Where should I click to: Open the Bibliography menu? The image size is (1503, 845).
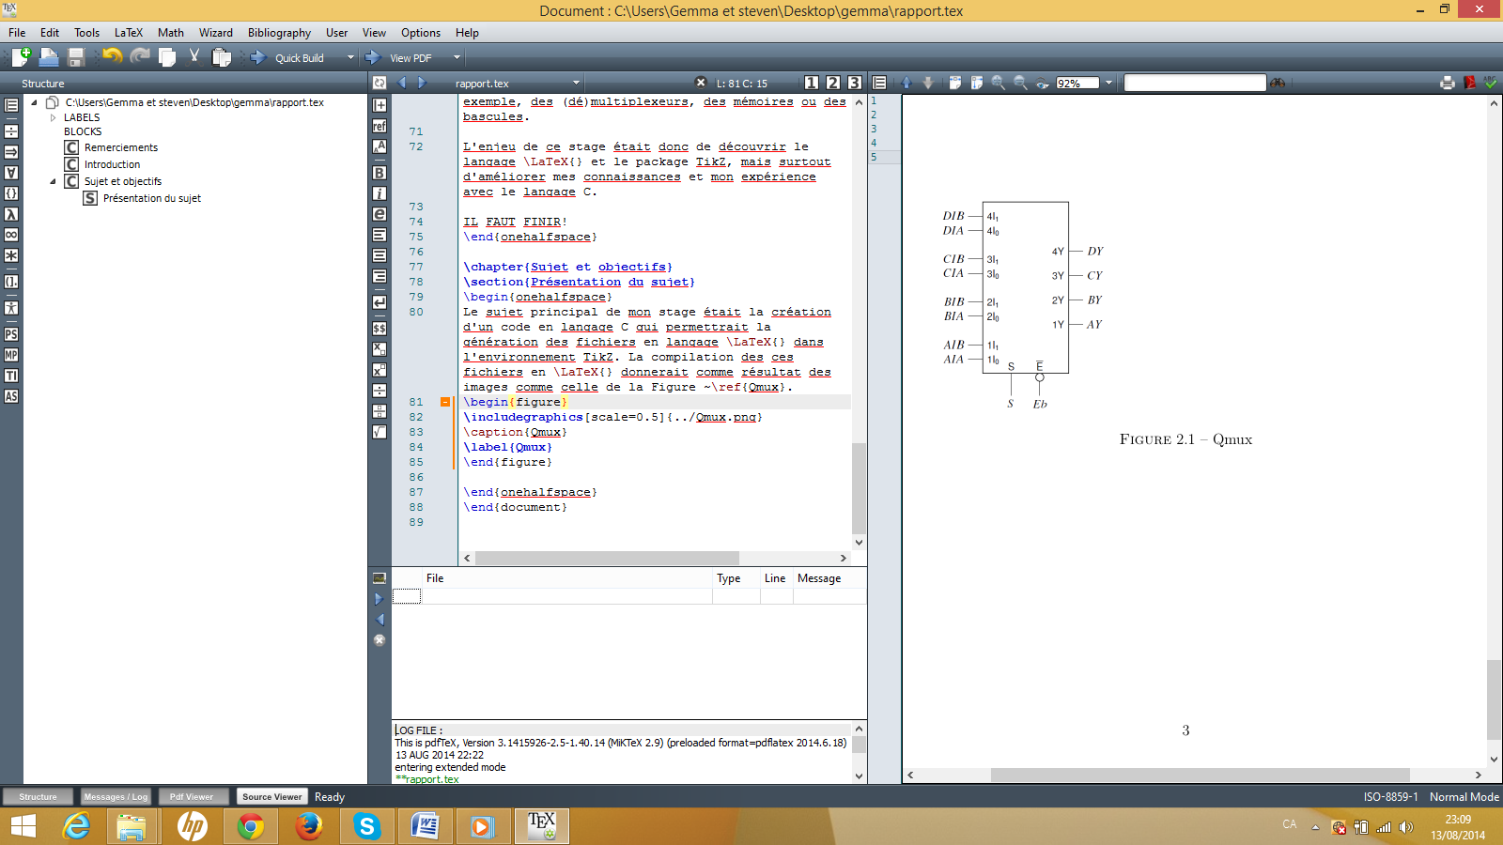pos(279,32)
